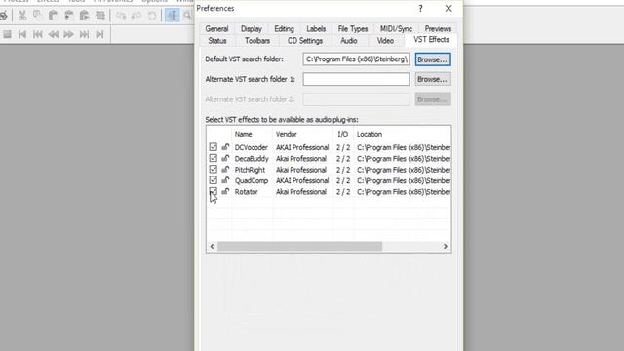Click the transport Stop button
The image size is (624, 351).
click(x=7, y=34)
